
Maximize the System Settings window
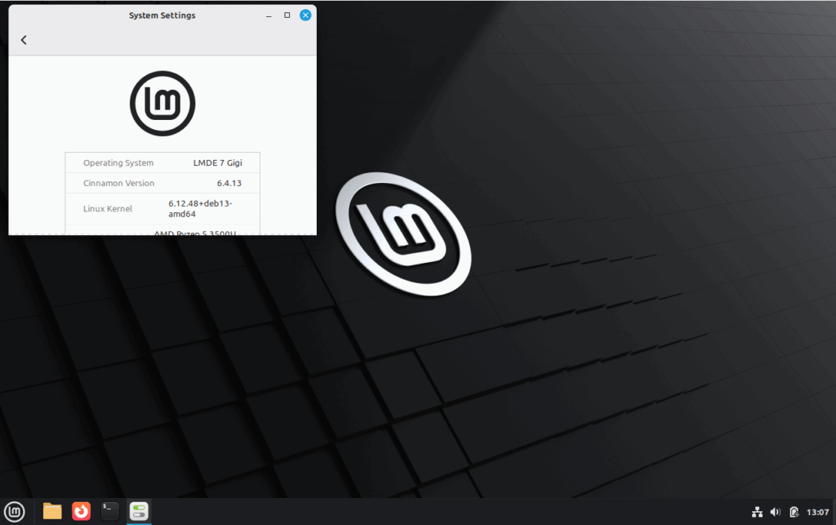(x=287, y=16)
